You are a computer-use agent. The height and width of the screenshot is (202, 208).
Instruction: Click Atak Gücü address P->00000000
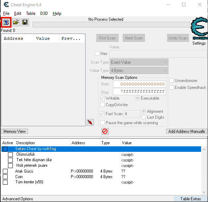tap(82, 171)
